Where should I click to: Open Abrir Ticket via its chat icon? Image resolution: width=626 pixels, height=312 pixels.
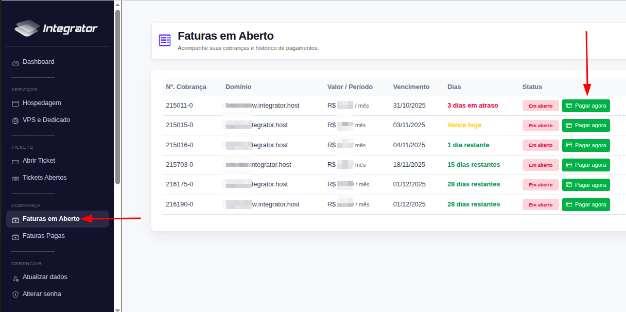(x=15, y=161)
